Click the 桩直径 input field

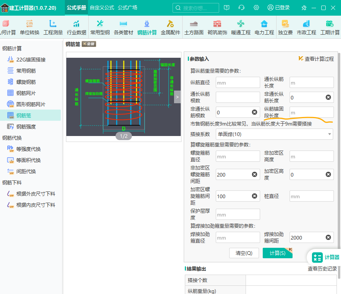coord(312,196)
